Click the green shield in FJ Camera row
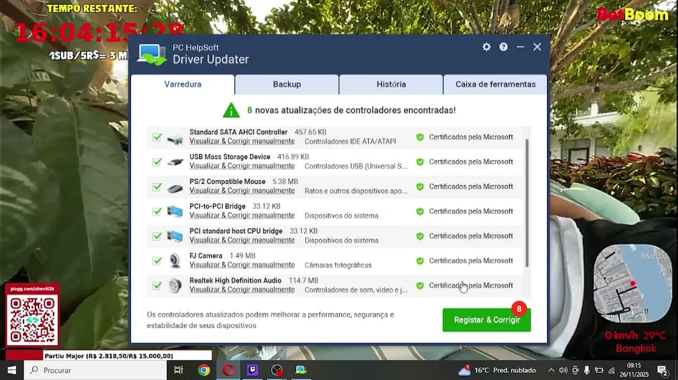The height and width of the screenshot is (380, 678). point(420,261)
